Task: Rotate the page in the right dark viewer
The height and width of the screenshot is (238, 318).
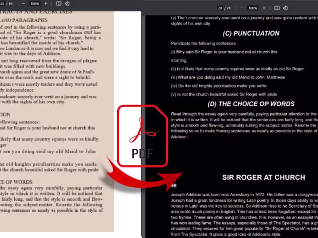Action: (x=285, y=8)
